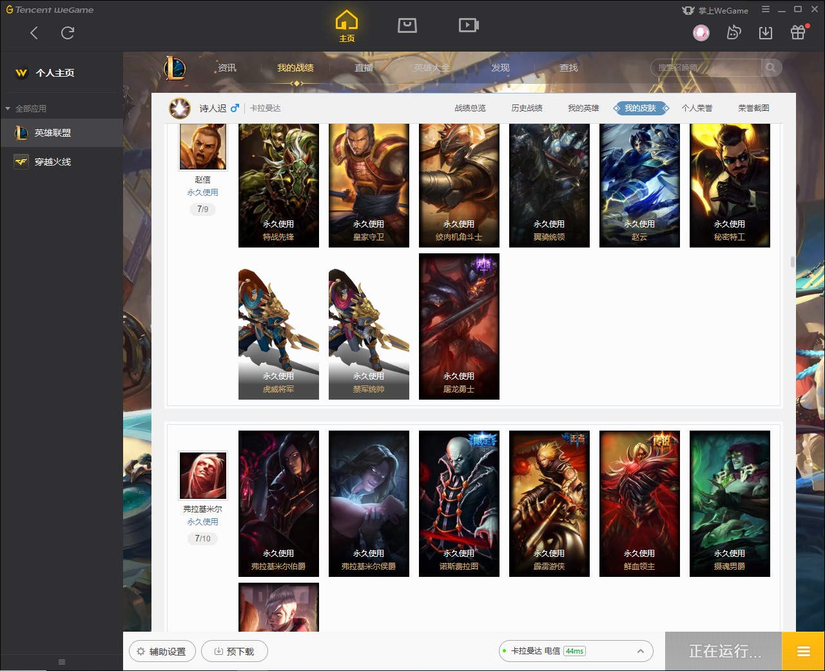The image size is (825, 671).
Task: Click the 7/9 skin count badge
Action: pyautogui.click(x=203, y=209)
